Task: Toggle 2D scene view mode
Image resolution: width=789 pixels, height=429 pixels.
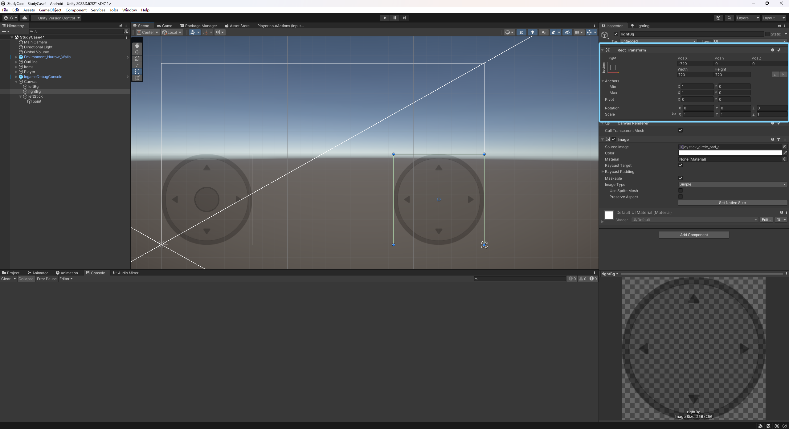Action: pyautogui.click(x=521, y=32)
